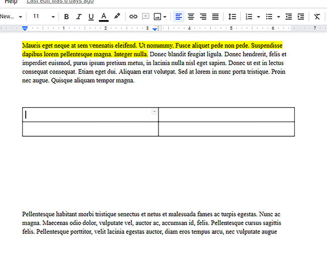Click the top-left table cell
Viewport: 327px width, 255px height.
coord(90,115)
